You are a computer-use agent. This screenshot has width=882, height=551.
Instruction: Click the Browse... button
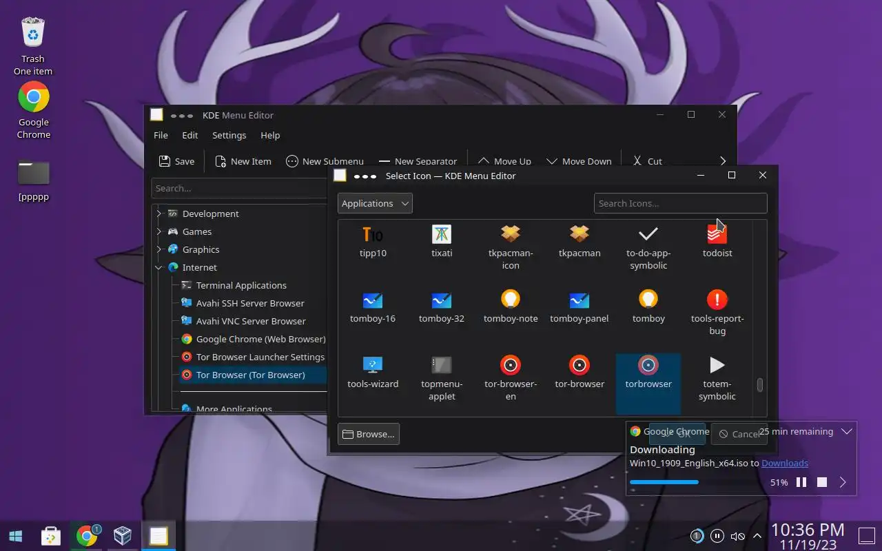pos(369,434)
